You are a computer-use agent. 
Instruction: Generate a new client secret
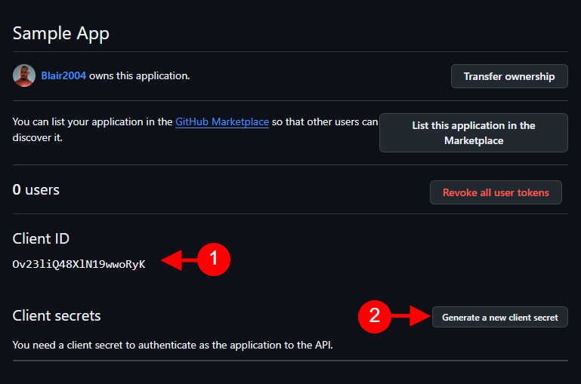[x=500, y=317]
